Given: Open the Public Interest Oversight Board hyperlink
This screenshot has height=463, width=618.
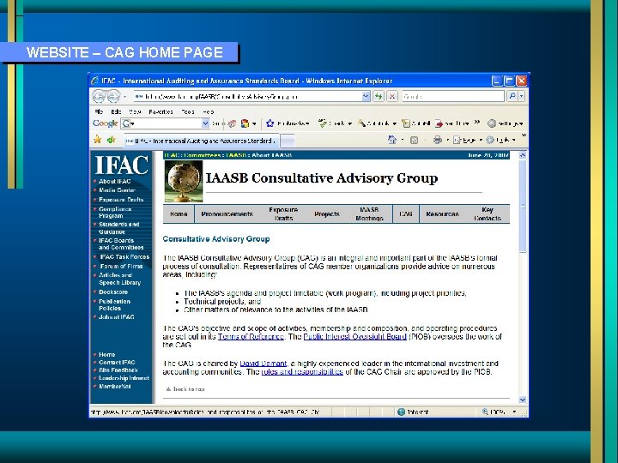Looking at the screenshot, I should coord(354,337).
